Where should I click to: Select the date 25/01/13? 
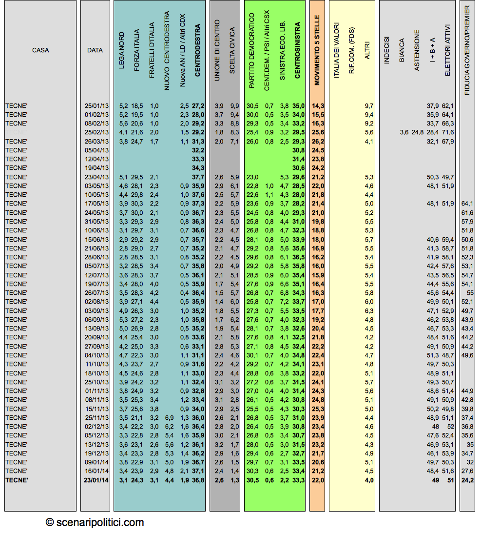coord(96,106)
